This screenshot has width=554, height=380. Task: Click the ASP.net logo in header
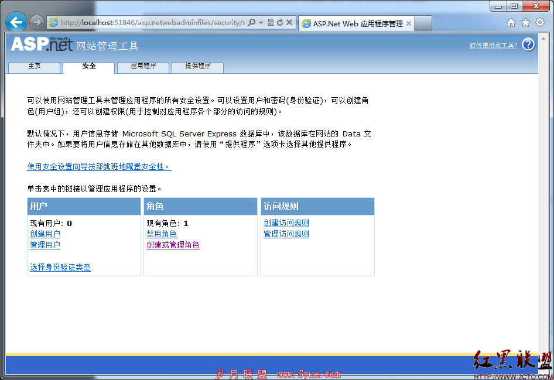(x=42, y=44)
